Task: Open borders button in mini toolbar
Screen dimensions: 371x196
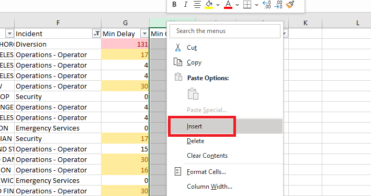Action: point(248,4)
